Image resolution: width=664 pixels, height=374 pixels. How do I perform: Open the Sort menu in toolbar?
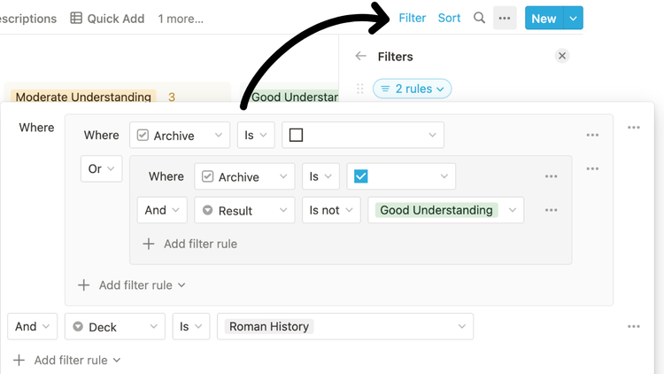[449, 18]
